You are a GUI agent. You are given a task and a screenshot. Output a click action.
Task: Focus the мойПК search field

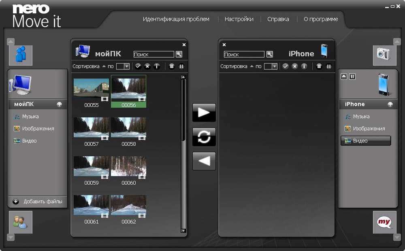(x=153, y=54)
